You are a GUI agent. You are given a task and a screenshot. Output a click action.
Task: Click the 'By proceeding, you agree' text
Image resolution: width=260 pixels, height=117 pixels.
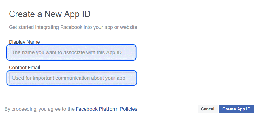[40, 109]
